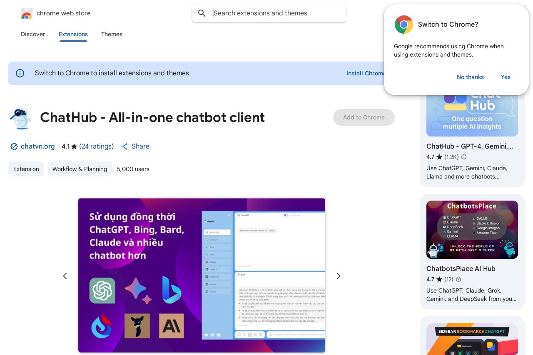Open the Extensions tab

click(73, 34)
